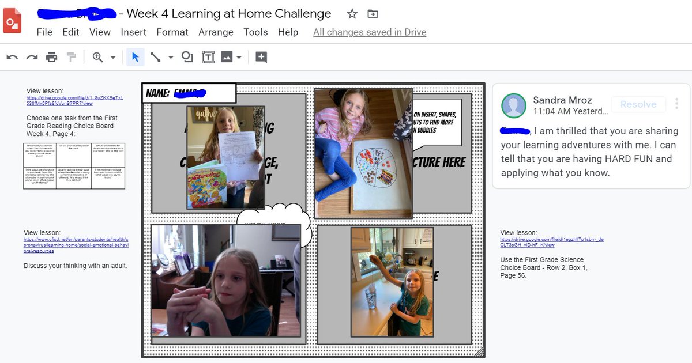Open the File menu
Viewport: 692px width, 363px height.
44,32
